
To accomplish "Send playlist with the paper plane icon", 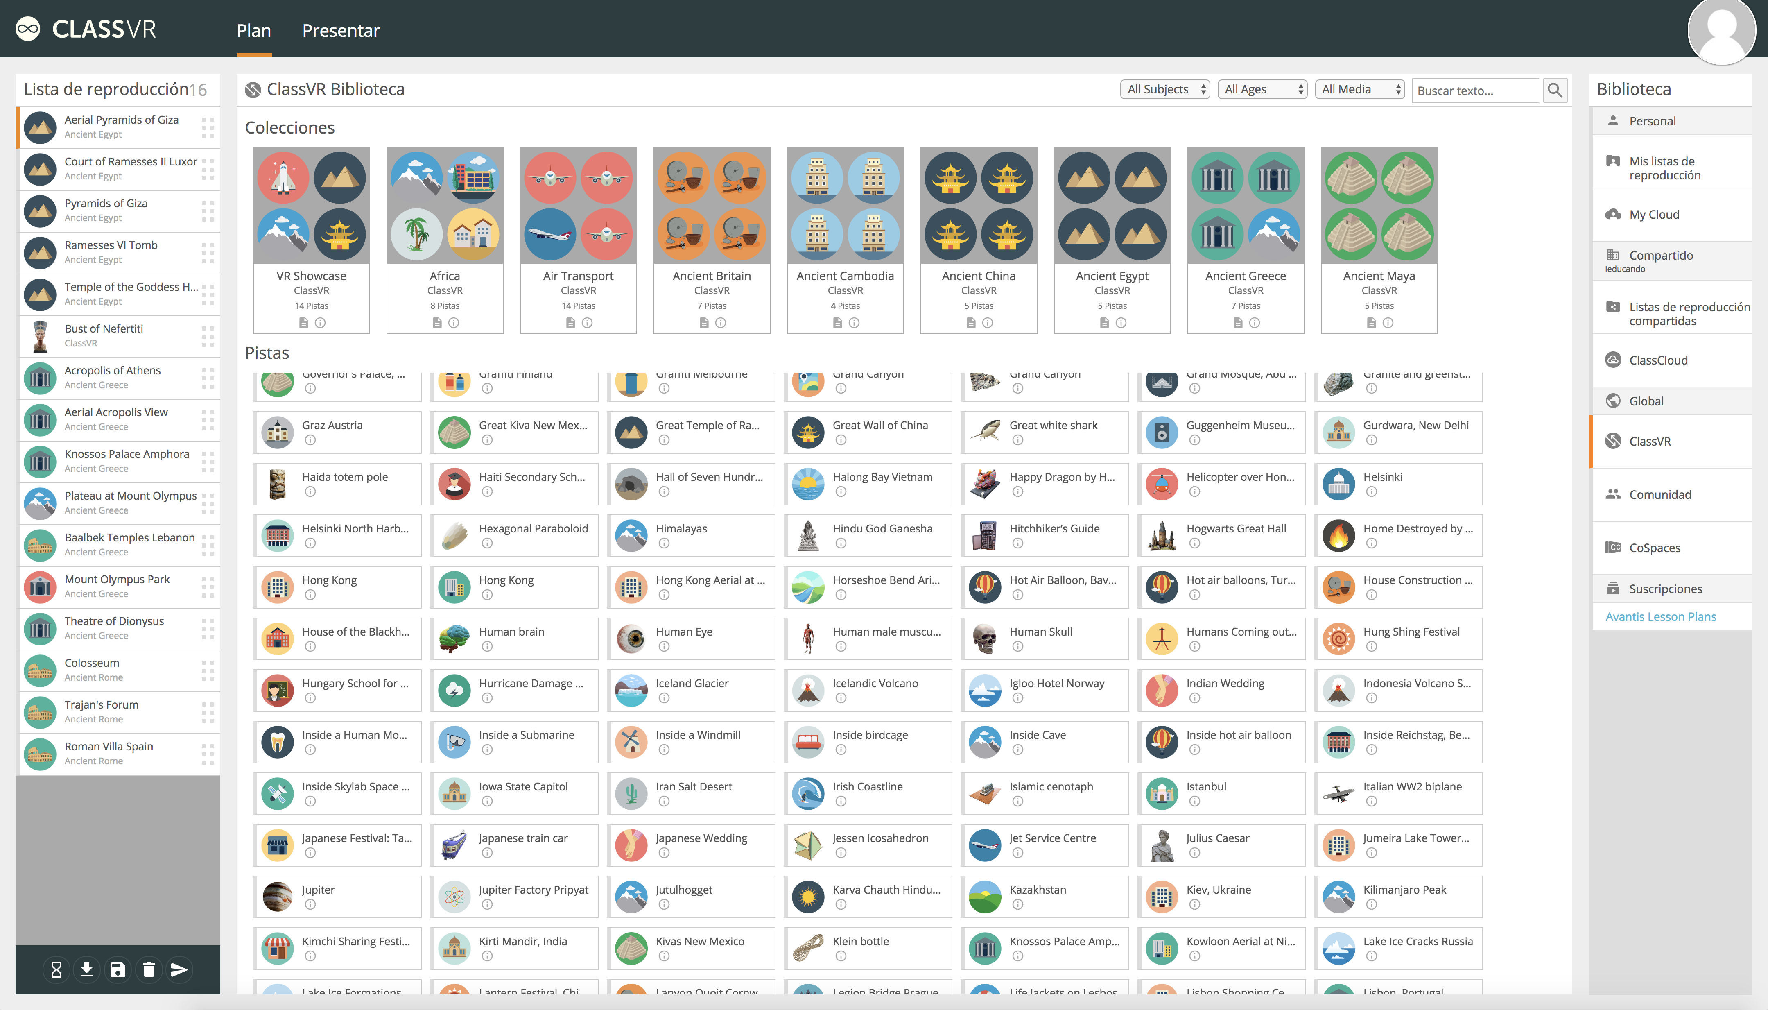I will (179, 969).
